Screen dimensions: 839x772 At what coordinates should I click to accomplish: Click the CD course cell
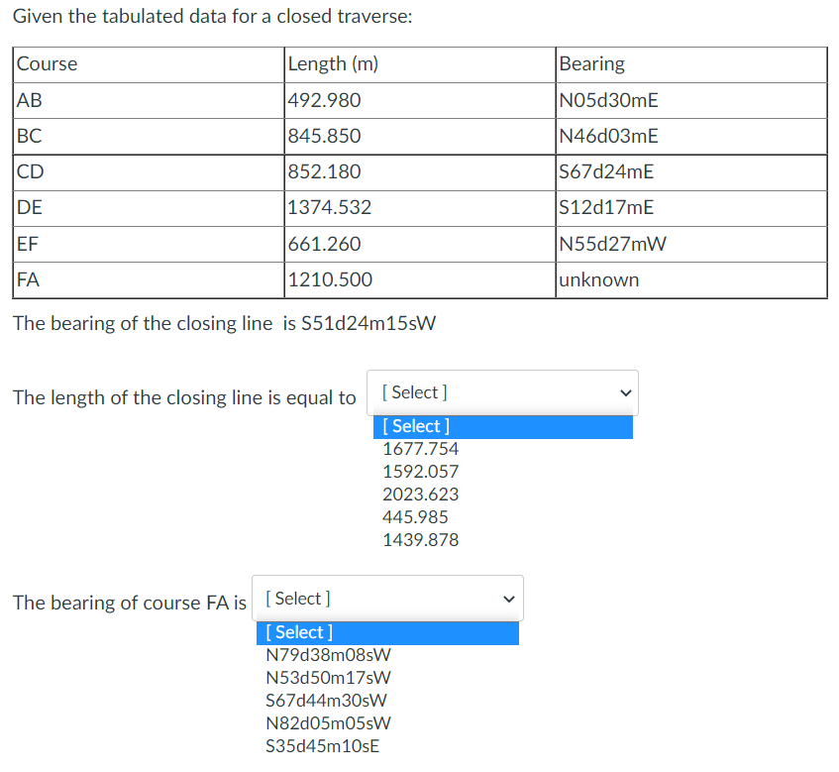pyautogui.click(x=149, y=172)
